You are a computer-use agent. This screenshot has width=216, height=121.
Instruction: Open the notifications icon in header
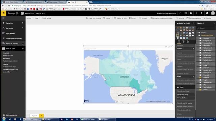point(186,13)
